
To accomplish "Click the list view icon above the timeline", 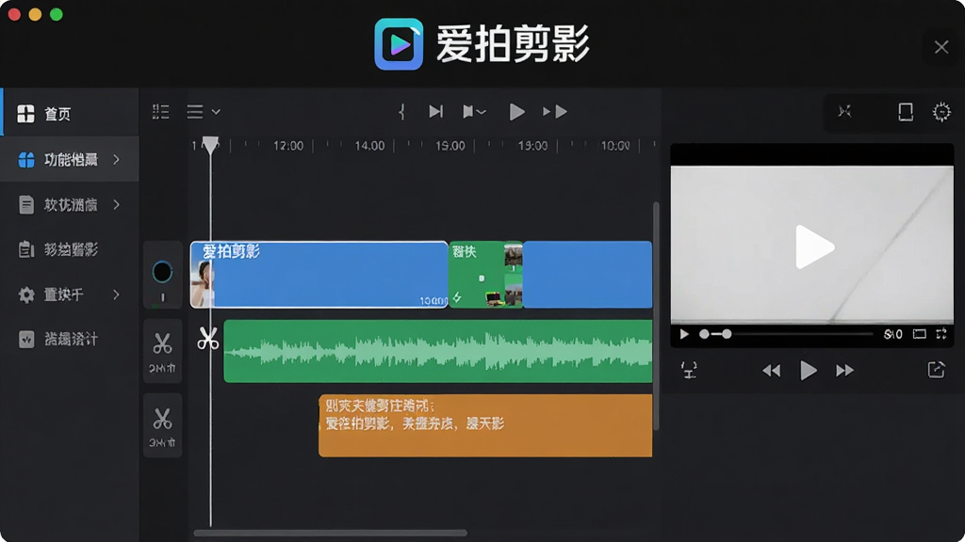I will pyautogui.click(x=160, y=111).
